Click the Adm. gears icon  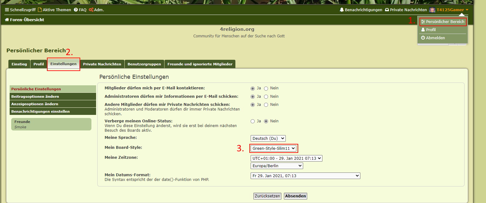point(91,10)
